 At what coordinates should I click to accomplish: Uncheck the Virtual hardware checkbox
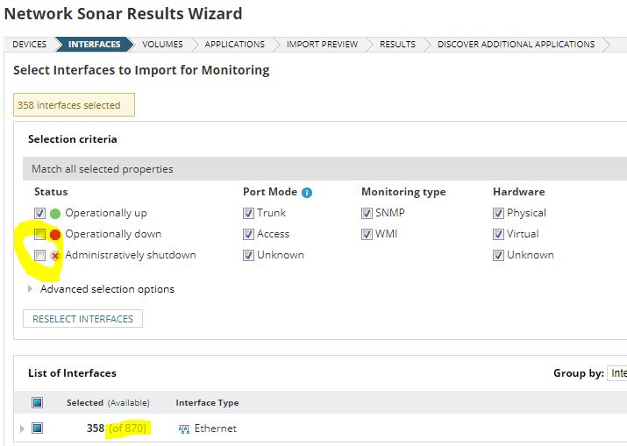[x=498, y=234]
